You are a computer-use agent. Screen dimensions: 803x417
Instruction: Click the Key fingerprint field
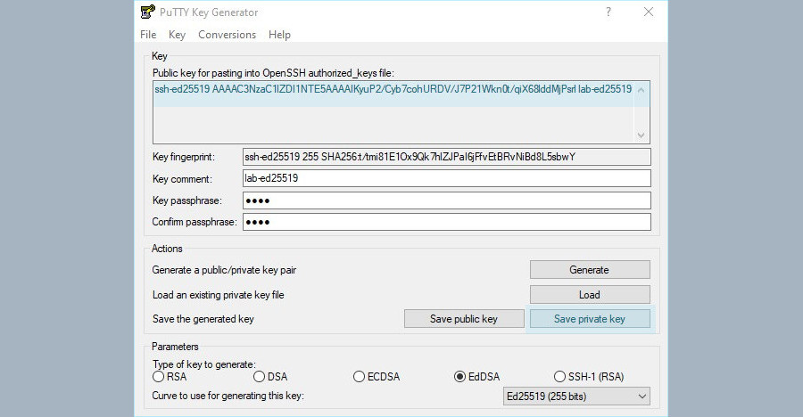[x=447, y=157]
